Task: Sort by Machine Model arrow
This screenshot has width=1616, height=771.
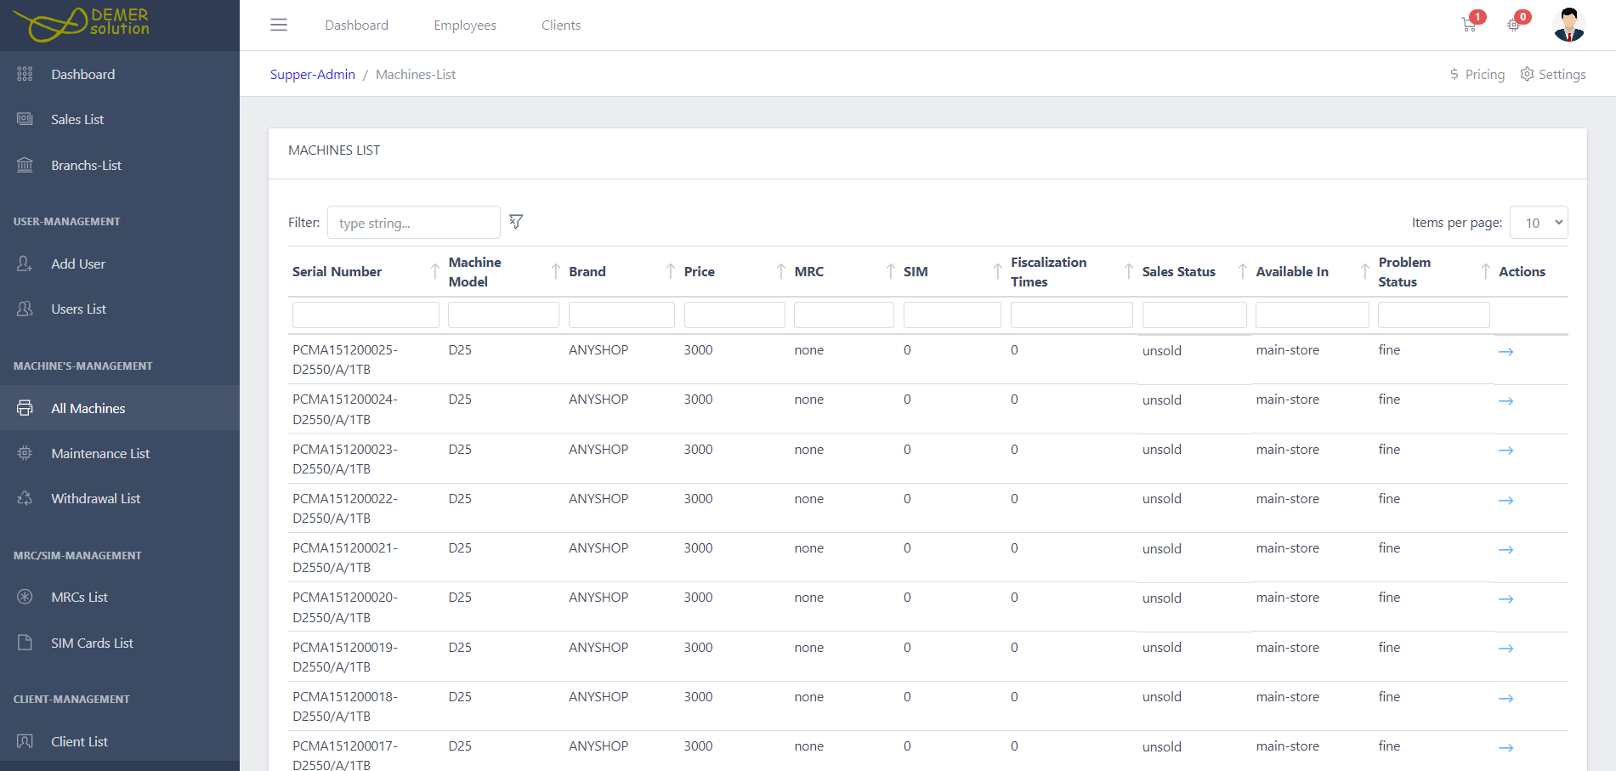Action: (556, 272)
